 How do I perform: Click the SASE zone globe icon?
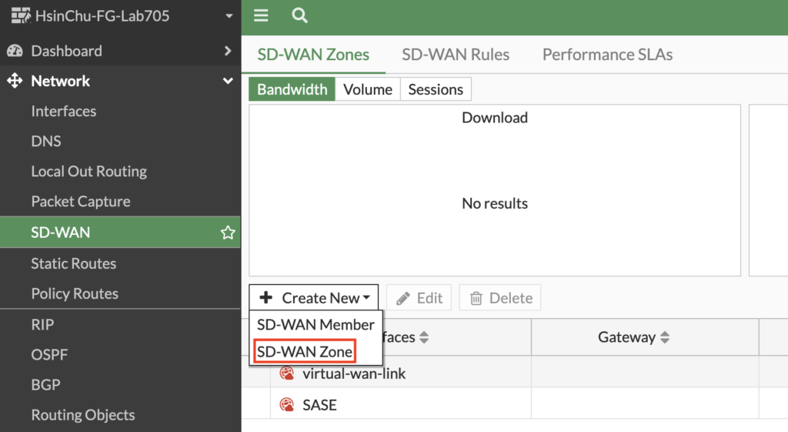(287, 404)
